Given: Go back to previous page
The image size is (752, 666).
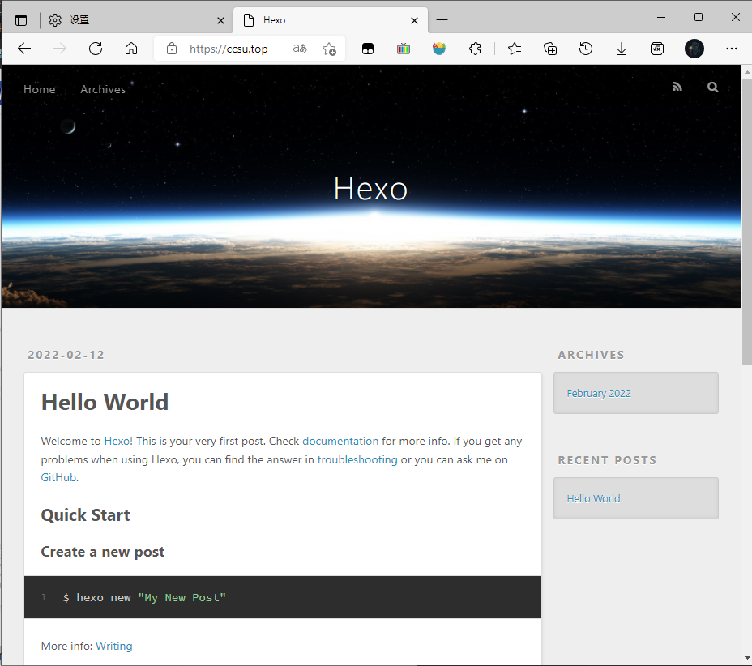Looking at the screenshot, I should [x=24, y=49].
